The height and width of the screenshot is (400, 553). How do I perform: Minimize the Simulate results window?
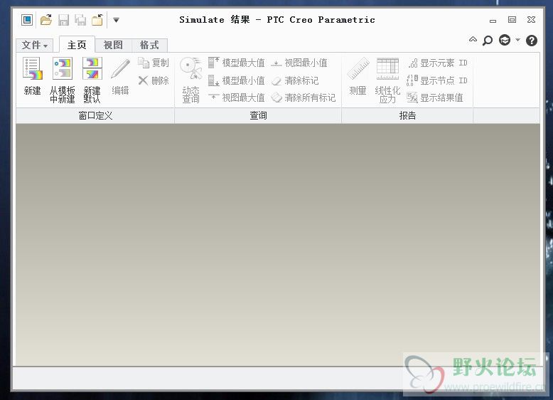click(x=493, y=21)
